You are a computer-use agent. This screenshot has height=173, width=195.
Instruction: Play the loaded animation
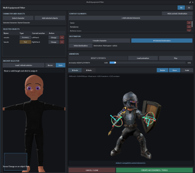pyautogui.click(x=175, y=58)
